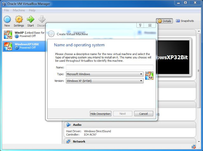Viewport: 203px width, 151px height.
Task: Open the File menu
Action: pos(6,10)
